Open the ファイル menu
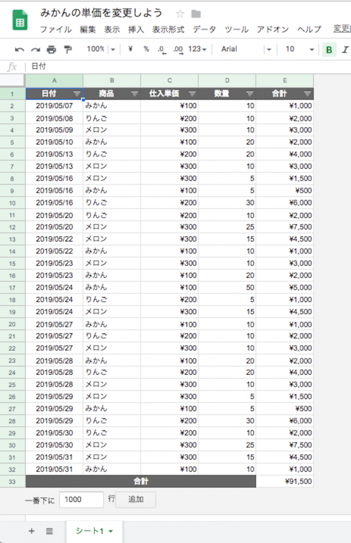Image resolution: width=351 pixels, height=543 pixels. (56, 29)
